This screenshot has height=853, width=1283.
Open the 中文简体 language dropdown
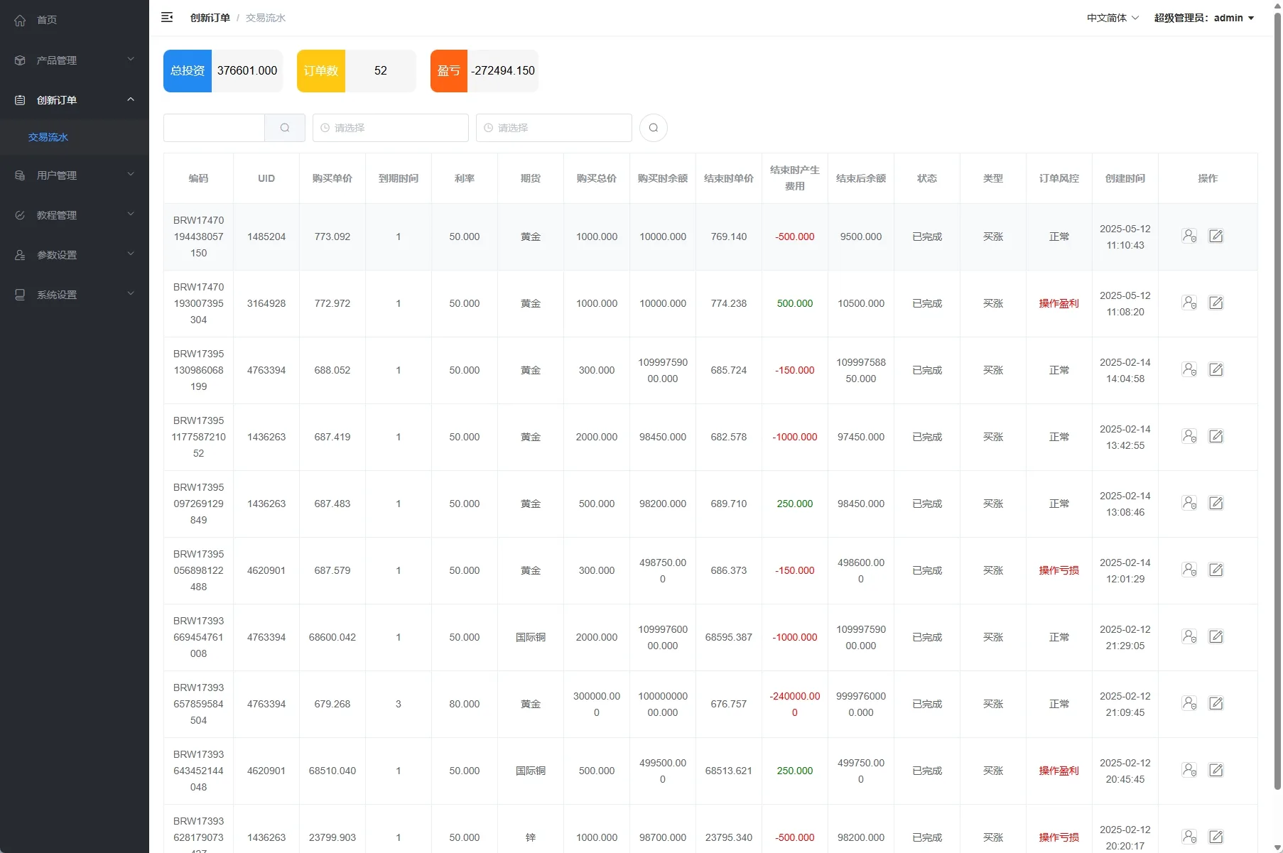(1112, 18)
